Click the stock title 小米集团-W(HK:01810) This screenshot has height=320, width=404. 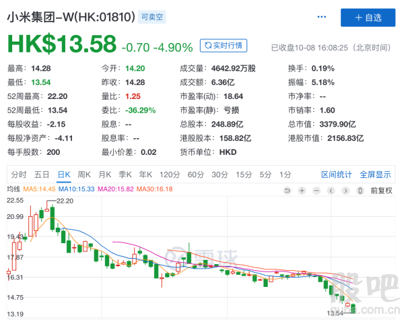pos(71,18)
